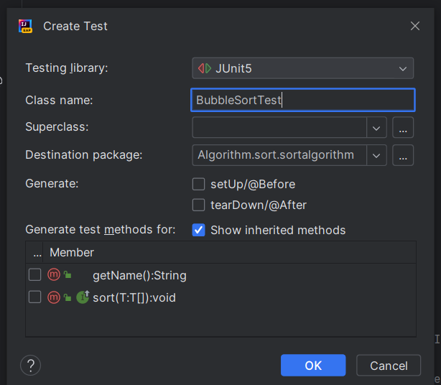The width and height of the screenshot is (441, 385).
Task: Enable the setUp/@Before checkbox
Action: 199,184
